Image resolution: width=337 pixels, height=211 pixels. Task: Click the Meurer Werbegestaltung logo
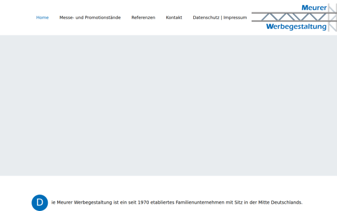294,17
